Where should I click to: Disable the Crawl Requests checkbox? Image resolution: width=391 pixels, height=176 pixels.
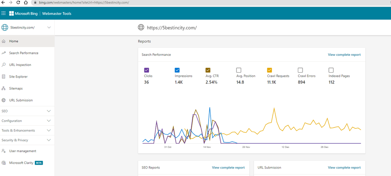(270, 70)
